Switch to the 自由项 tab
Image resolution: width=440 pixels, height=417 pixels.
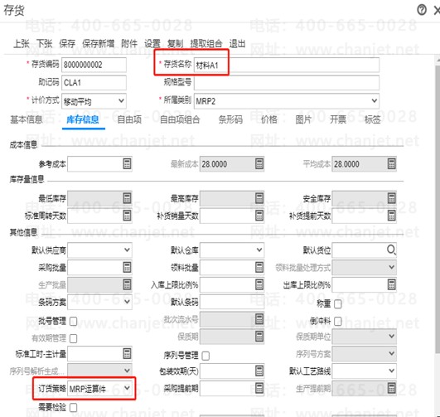pyautogui.click(x=129, y=119)
